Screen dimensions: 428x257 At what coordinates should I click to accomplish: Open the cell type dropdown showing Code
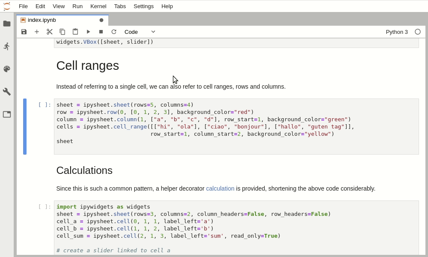(139, 32)
